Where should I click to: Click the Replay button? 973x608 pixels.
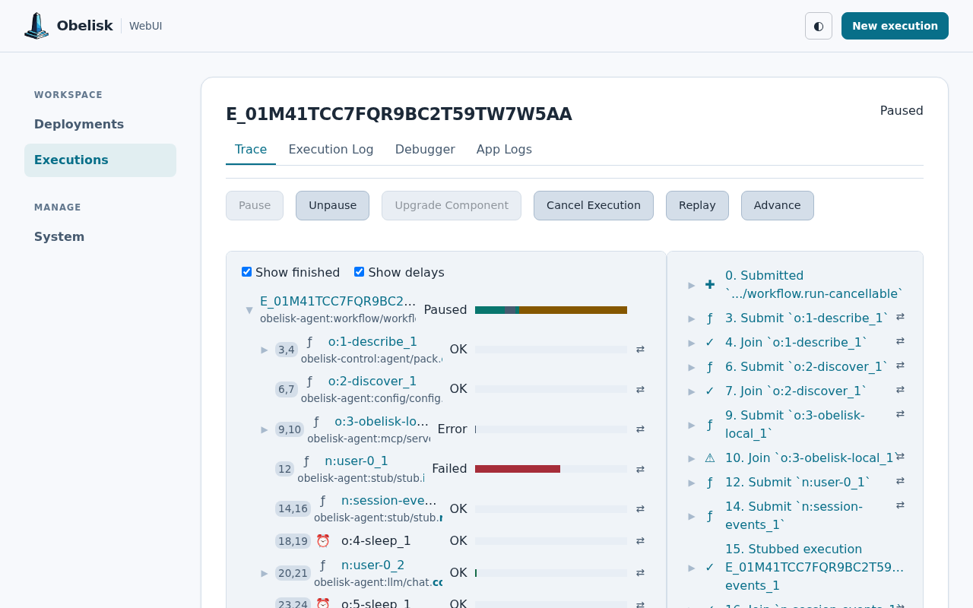pos(697,205)
